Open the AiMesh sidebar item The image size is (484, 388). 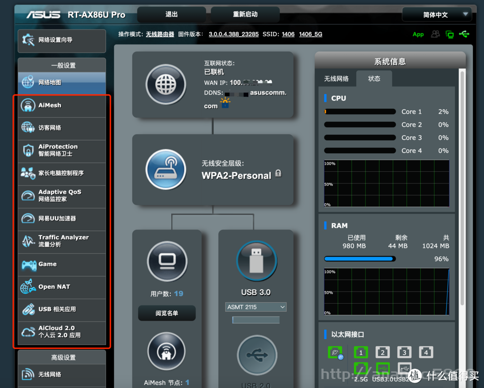[x=62, y=105]
